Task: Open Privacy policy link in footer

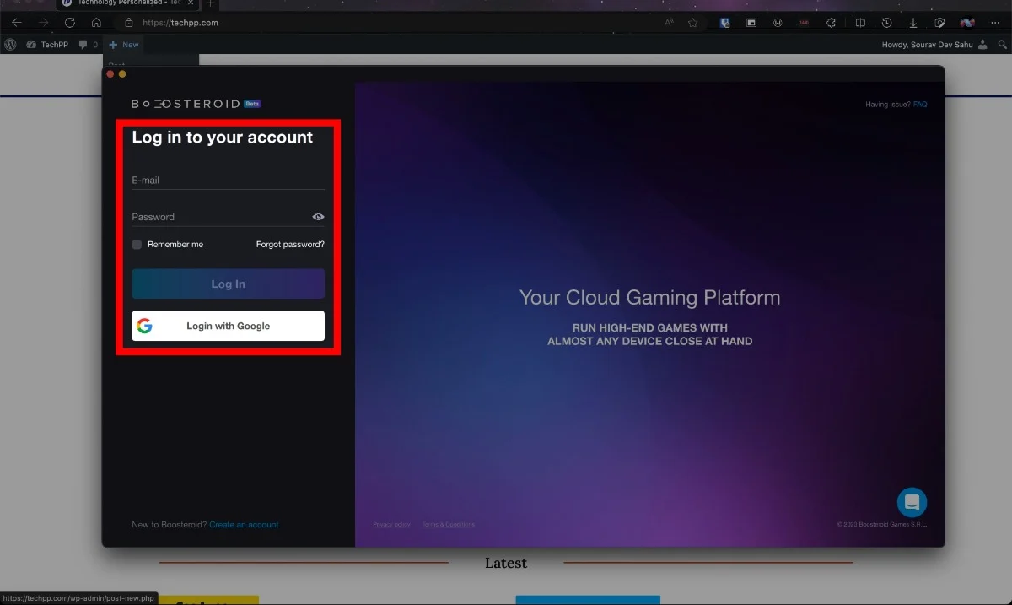Action: click(392, 525)
